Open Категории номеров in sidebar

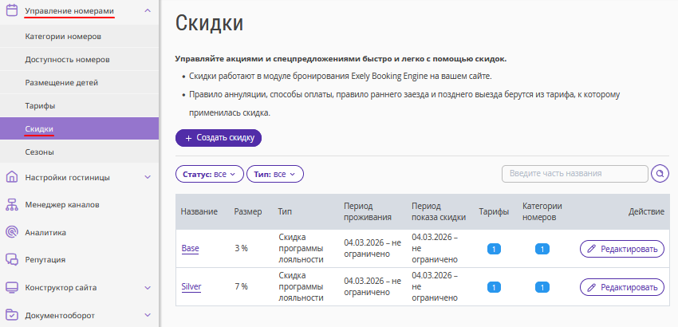coord(61,37)
